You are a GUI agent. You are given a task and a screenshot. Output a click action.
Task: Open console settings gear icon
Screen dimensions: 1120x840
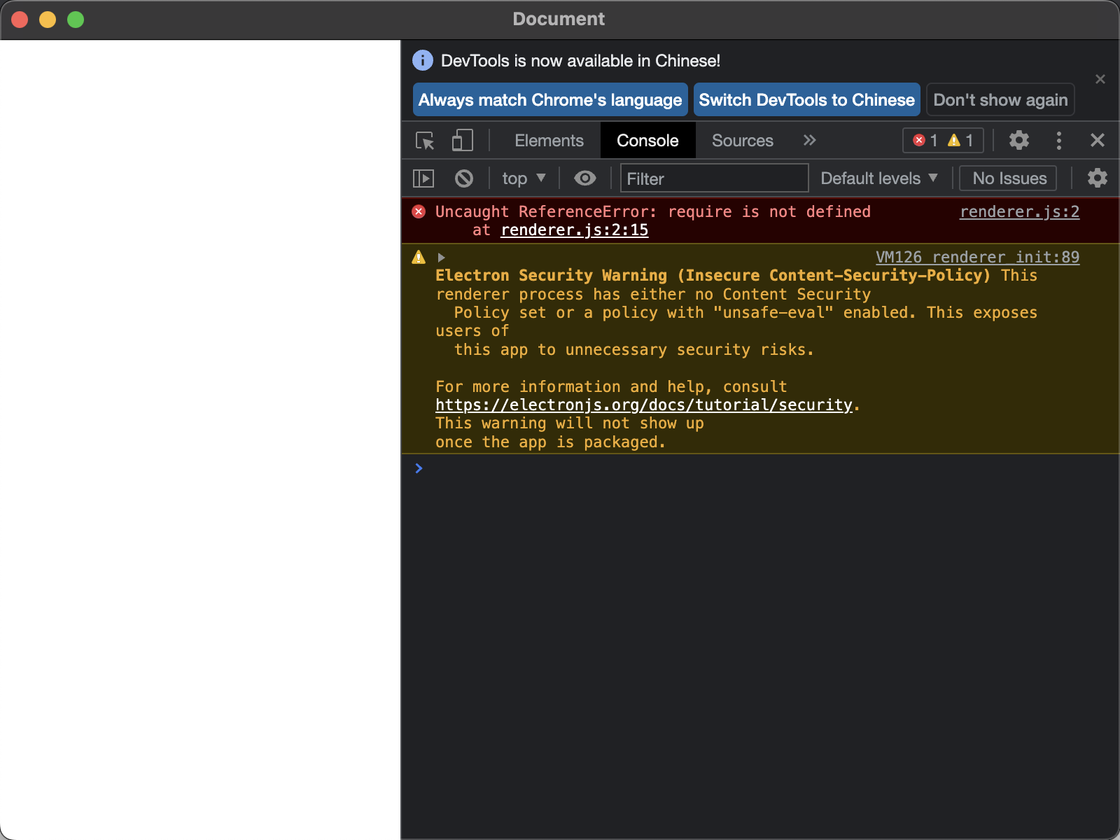click(x=1097, y=178)
